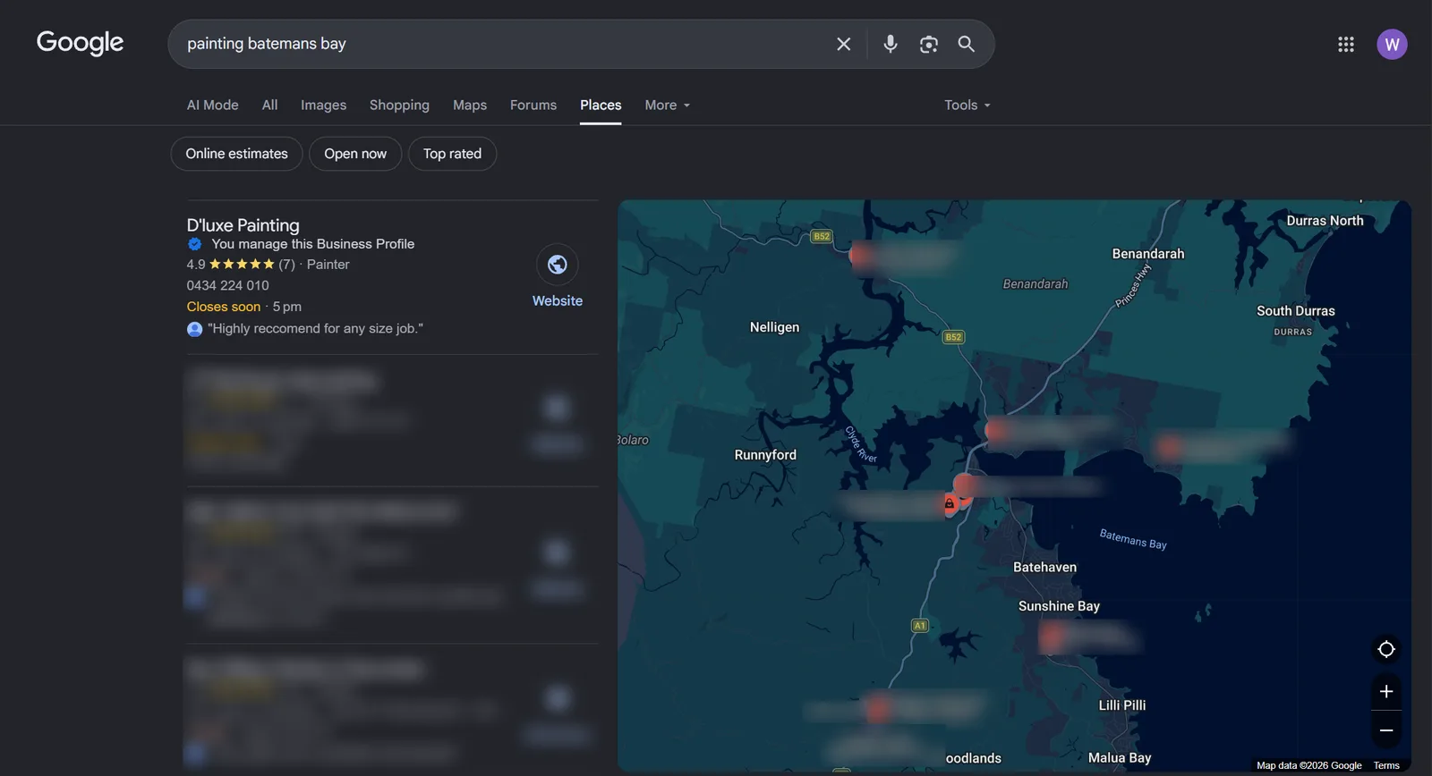Expand the Tools dropdown
The image size is (1432, 776).
tap(967, 105)
